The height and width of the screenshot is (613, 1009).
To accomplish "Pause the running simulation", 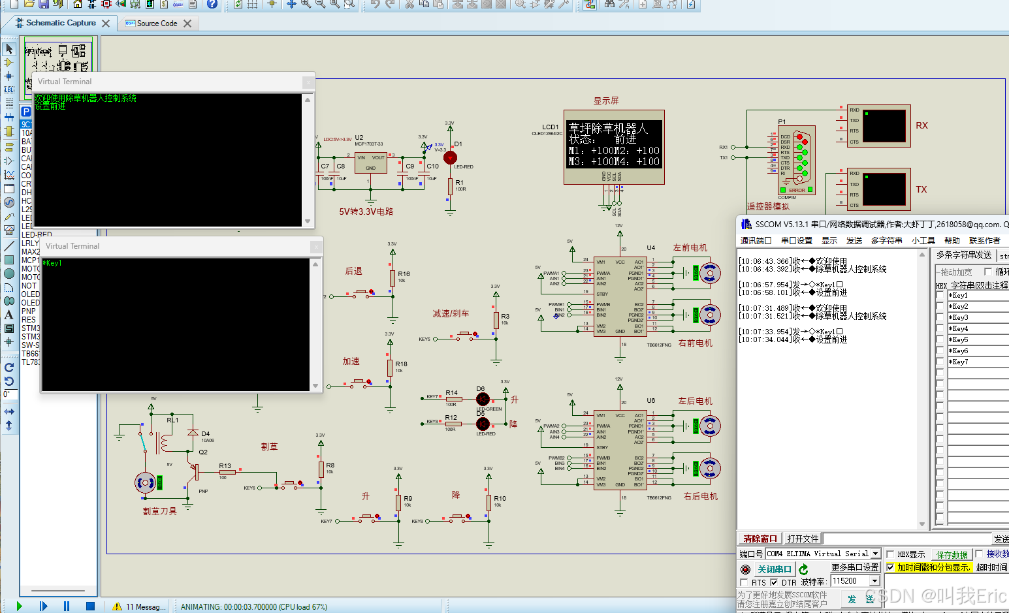I will pos(67,606).
